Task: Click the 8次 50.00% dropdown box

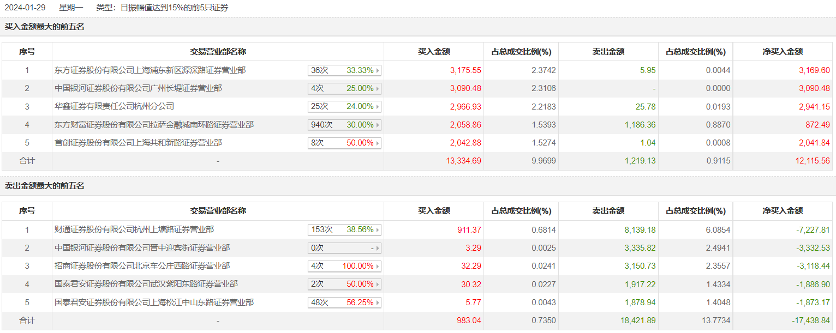Action: (x=344, y=143)
